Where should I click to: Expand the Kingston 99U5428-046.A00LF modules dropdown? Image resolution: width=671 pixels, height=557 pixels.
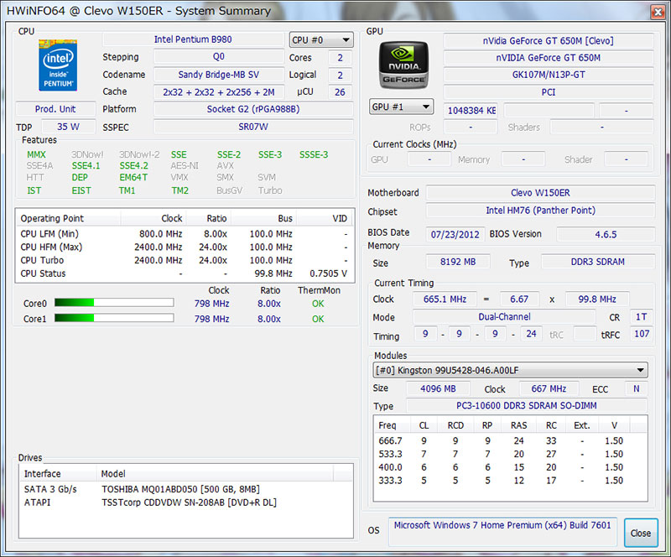coord(510,370)
